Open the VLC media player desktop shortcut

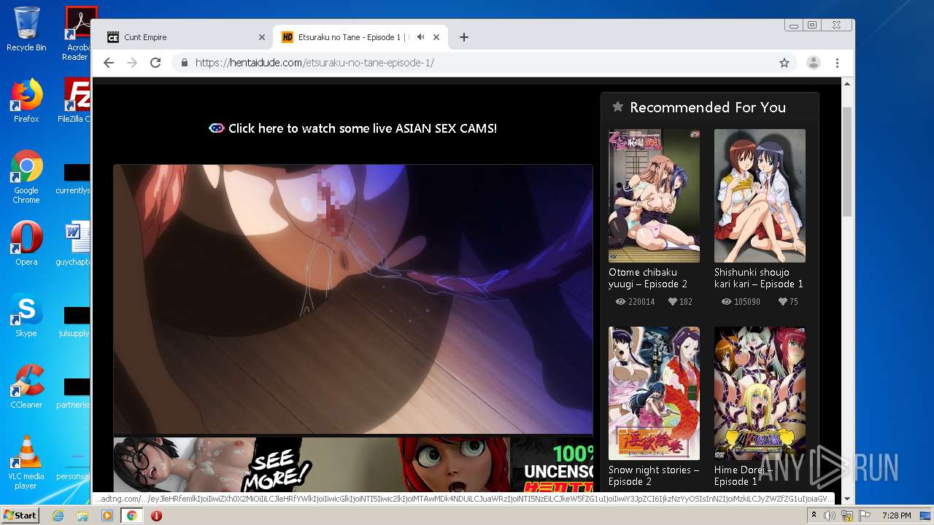26,462
